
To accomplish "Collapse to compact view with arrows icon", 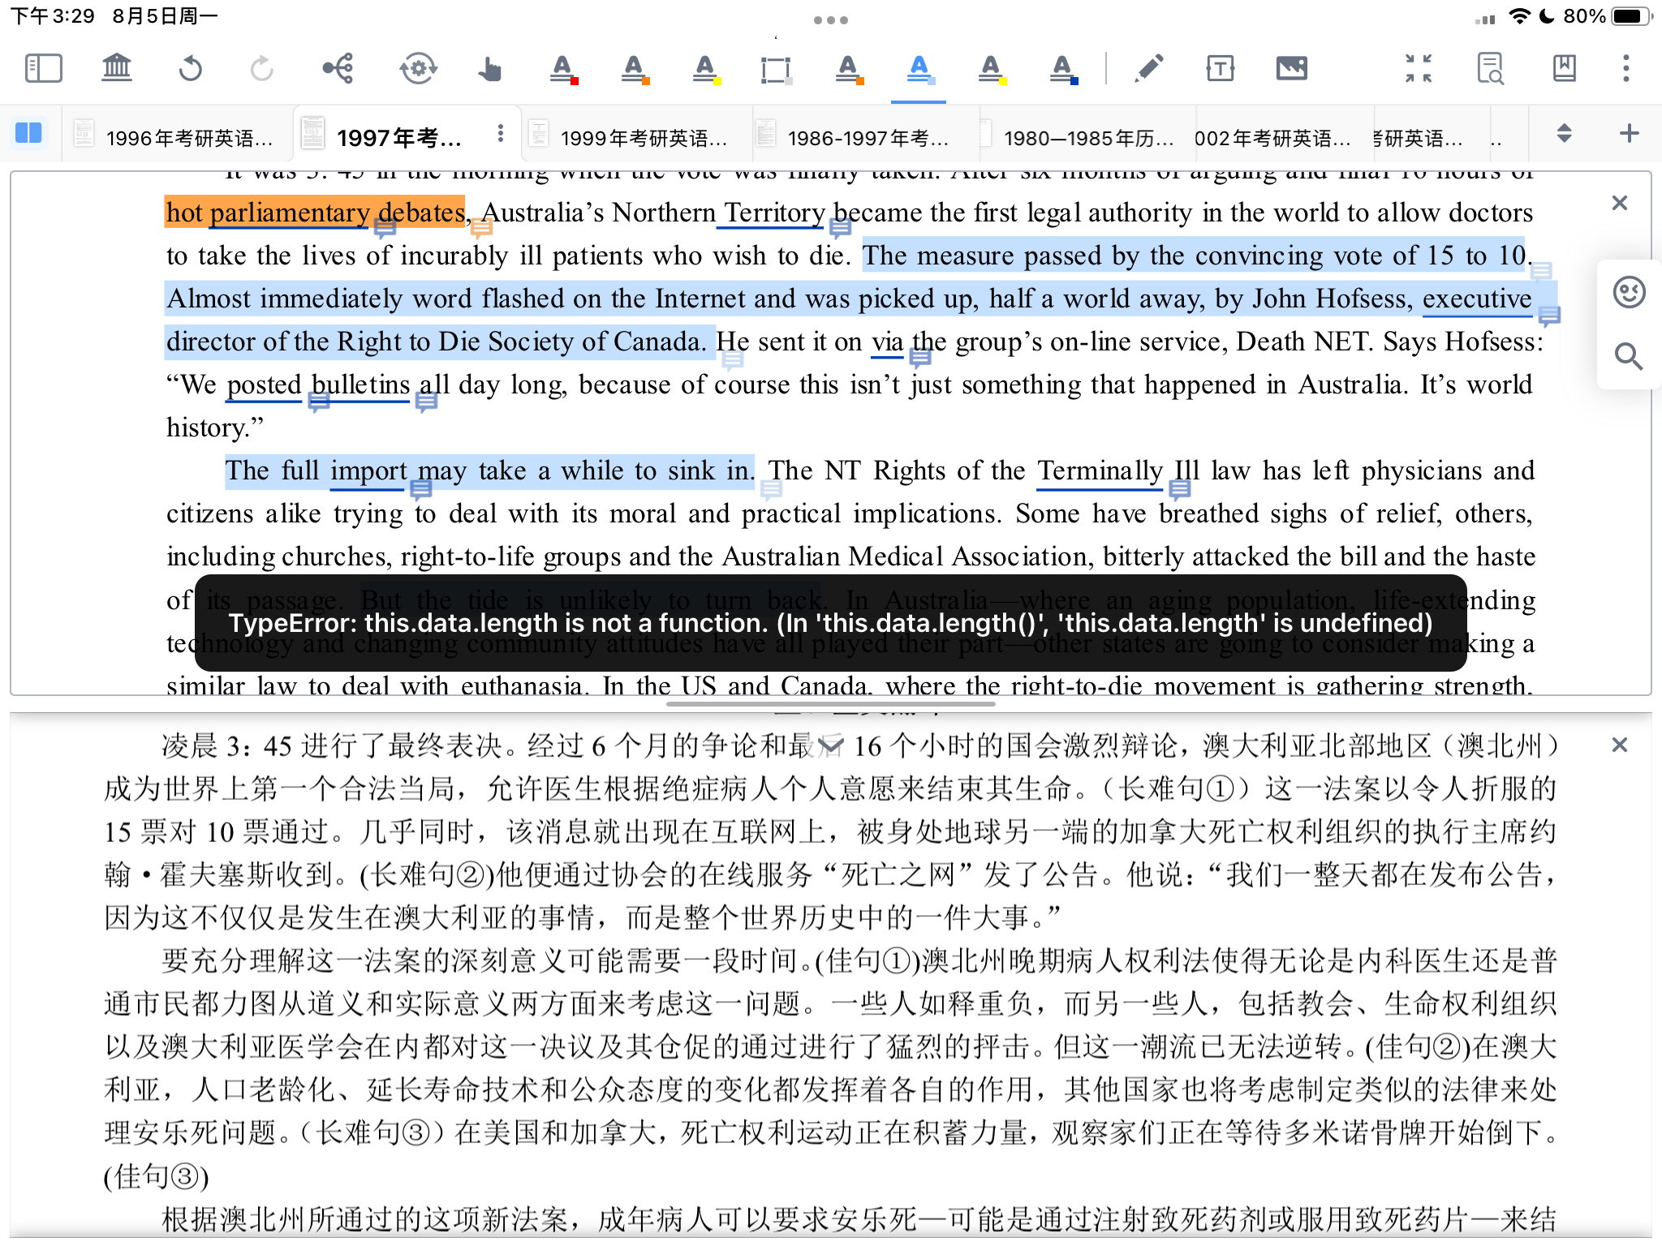I will tap(1419, 69).
